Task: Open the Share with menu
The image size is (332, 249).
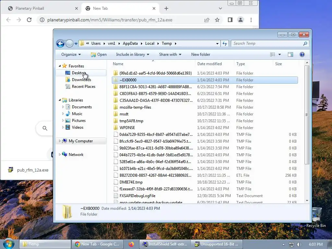Action: click(x=170, y=54)
